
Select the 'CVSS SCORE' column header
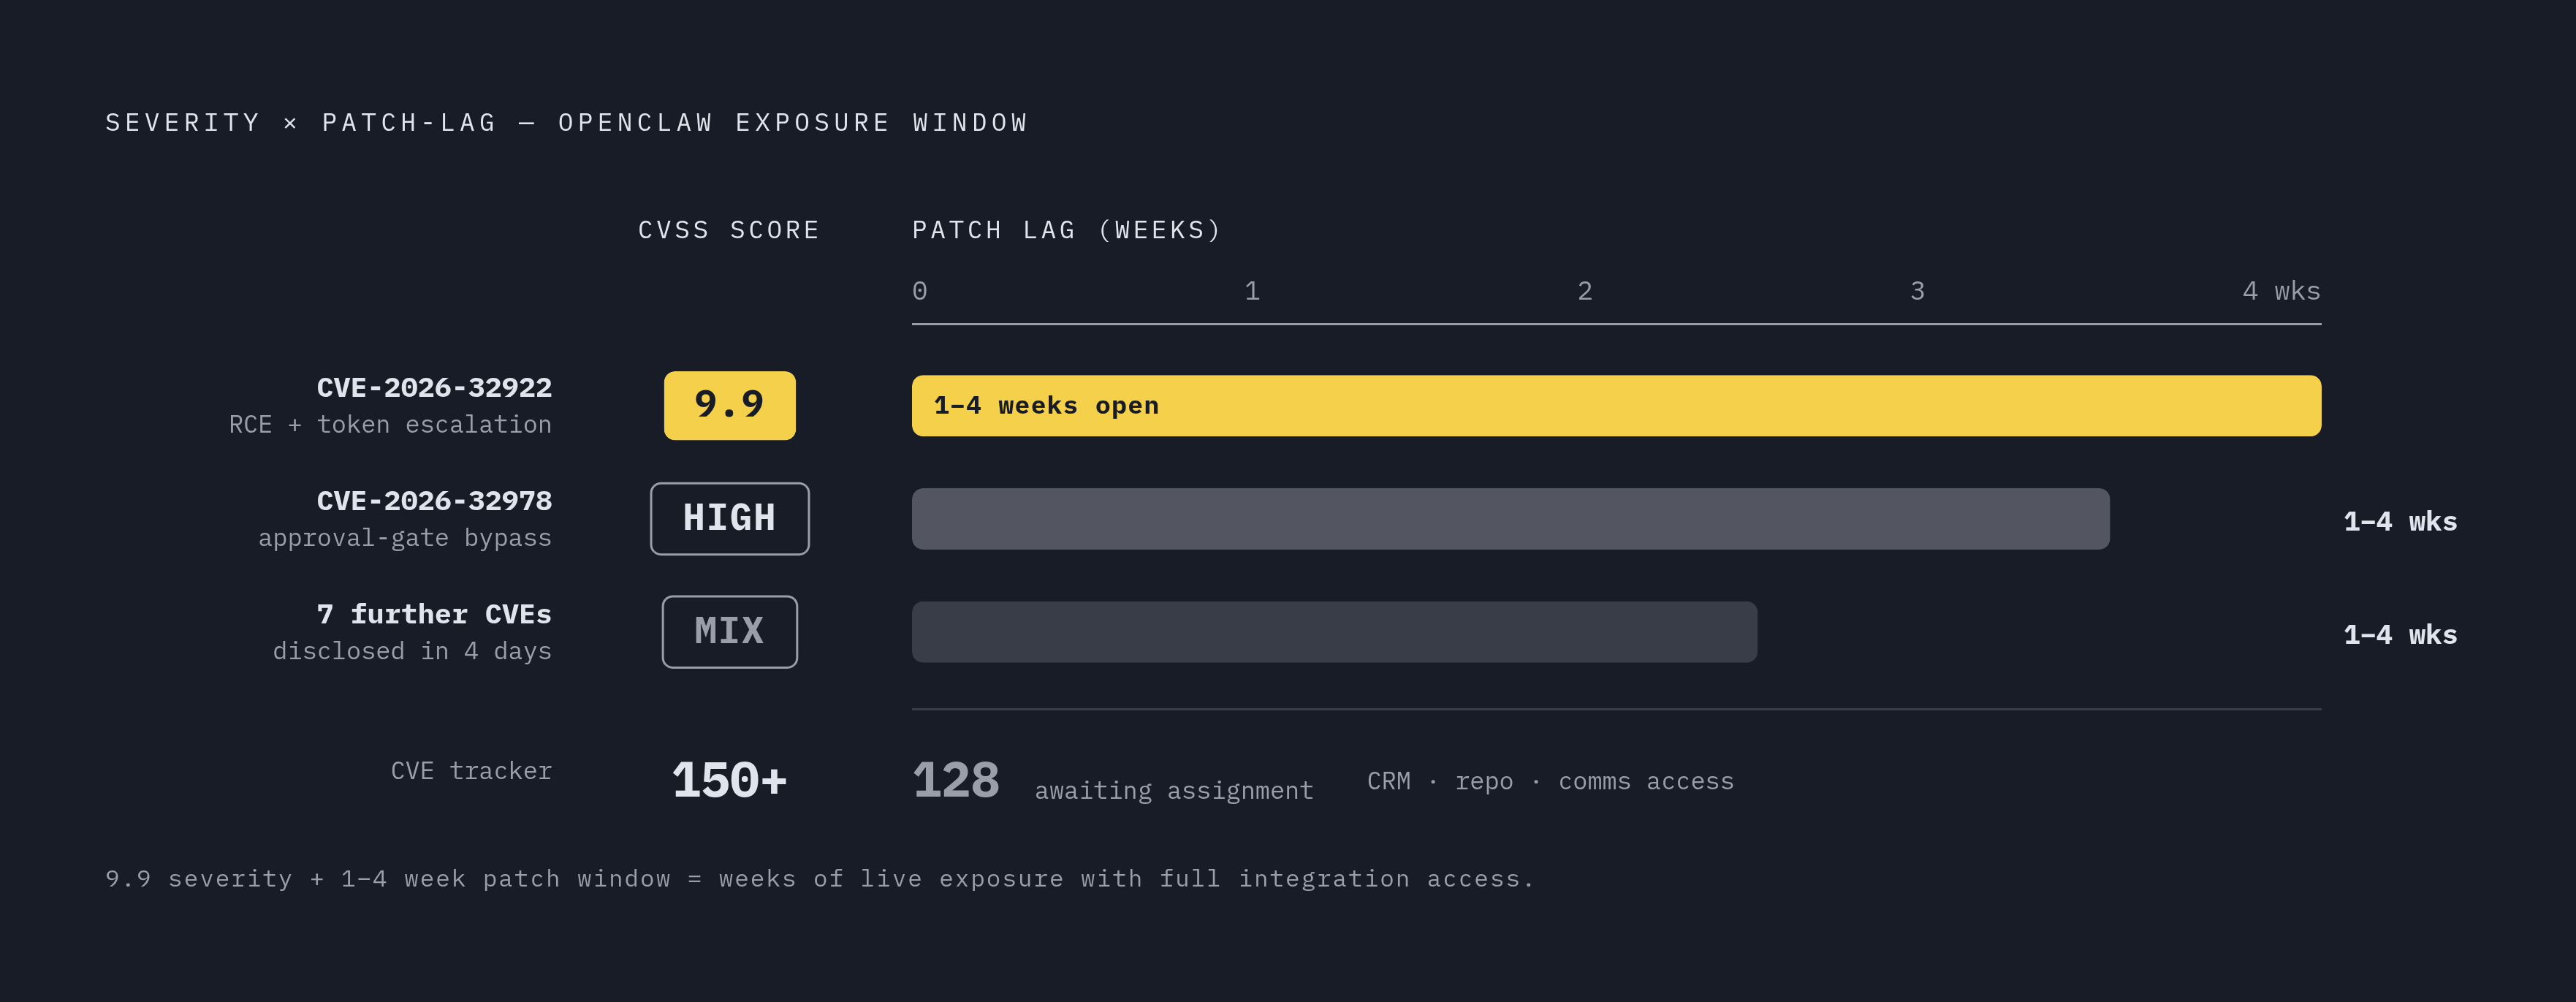pos(729,230)
